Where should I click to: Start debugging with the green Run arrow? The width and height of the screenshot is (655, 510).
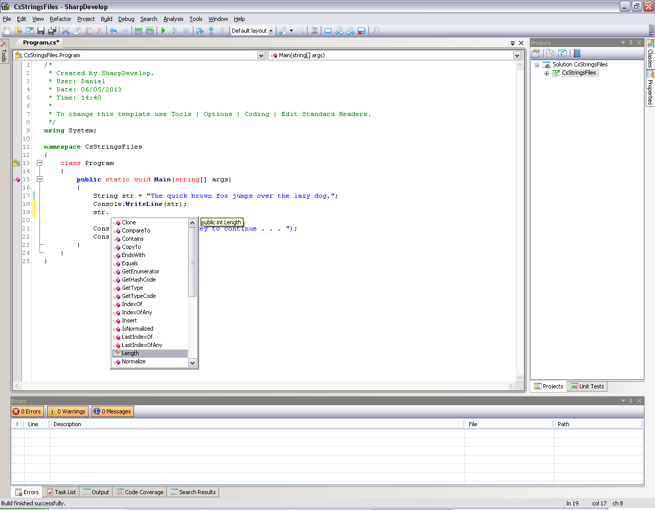pos(163,31)
